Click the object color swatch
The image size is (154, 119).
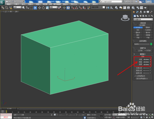click(x=151, y=44)
